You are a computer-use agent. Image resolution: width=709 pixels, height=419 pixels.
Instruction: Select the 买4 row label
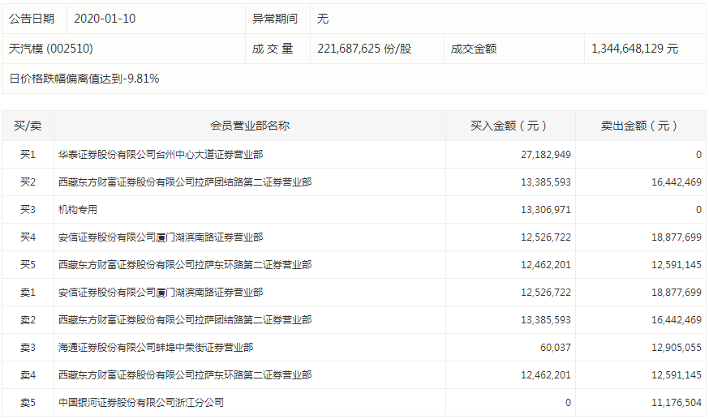point(28,237)
